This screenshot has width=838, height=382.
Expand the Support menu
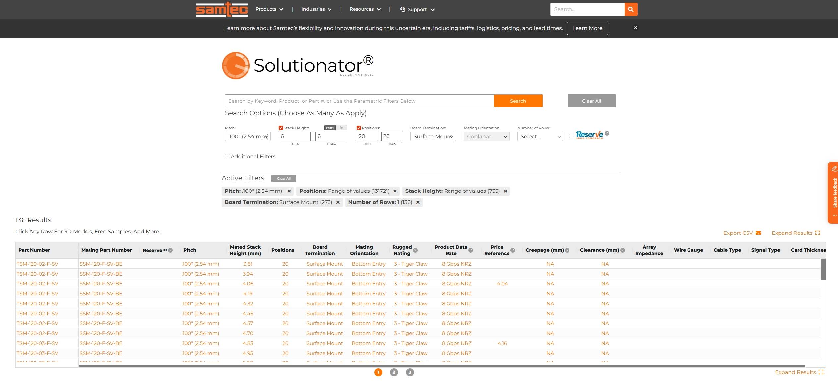pos(417,9)
